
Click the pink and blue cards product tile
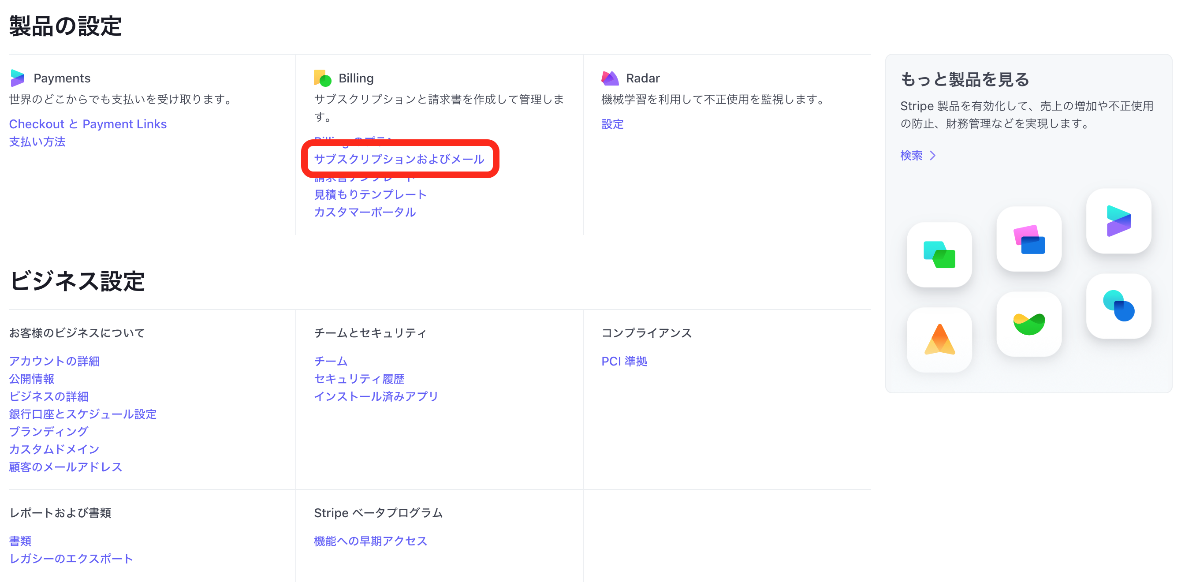point(1028,239)
